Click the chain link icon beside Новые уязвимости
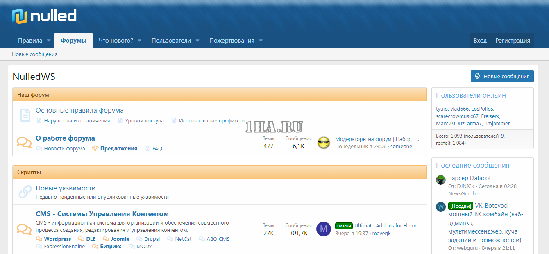 (x=25, y=192)
